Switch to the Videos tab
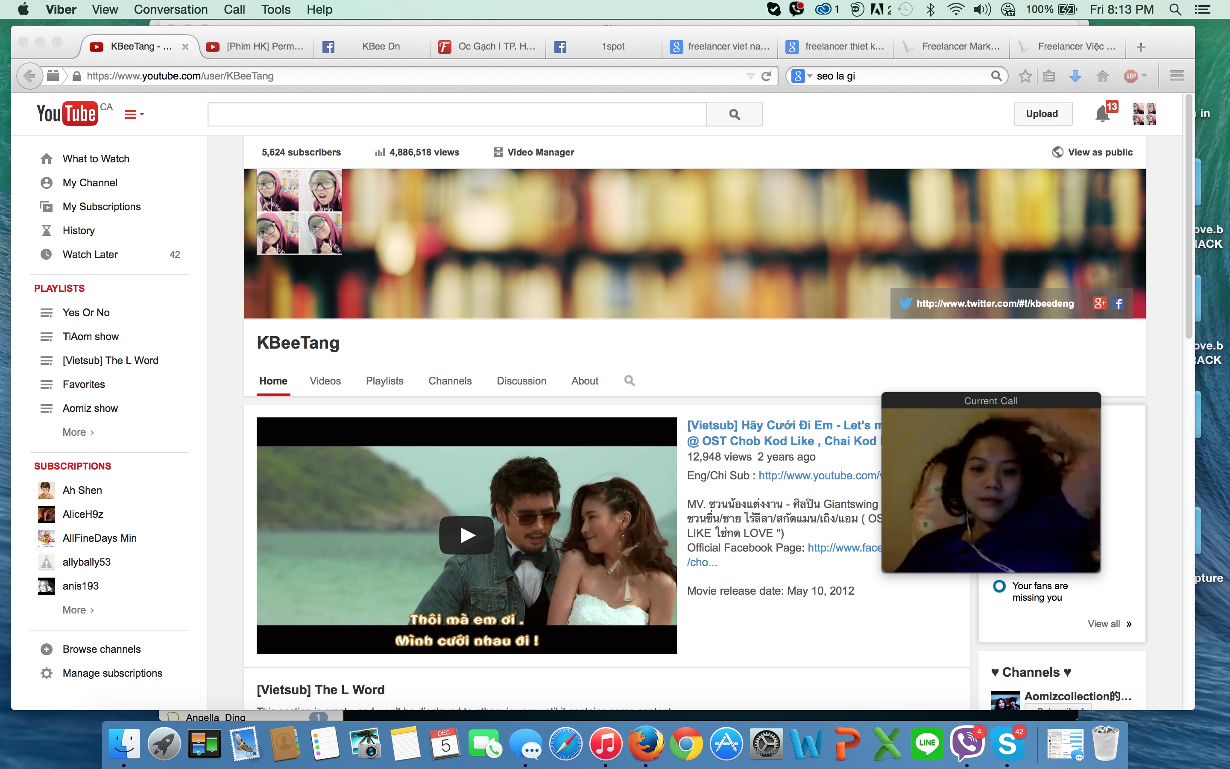 325,381
